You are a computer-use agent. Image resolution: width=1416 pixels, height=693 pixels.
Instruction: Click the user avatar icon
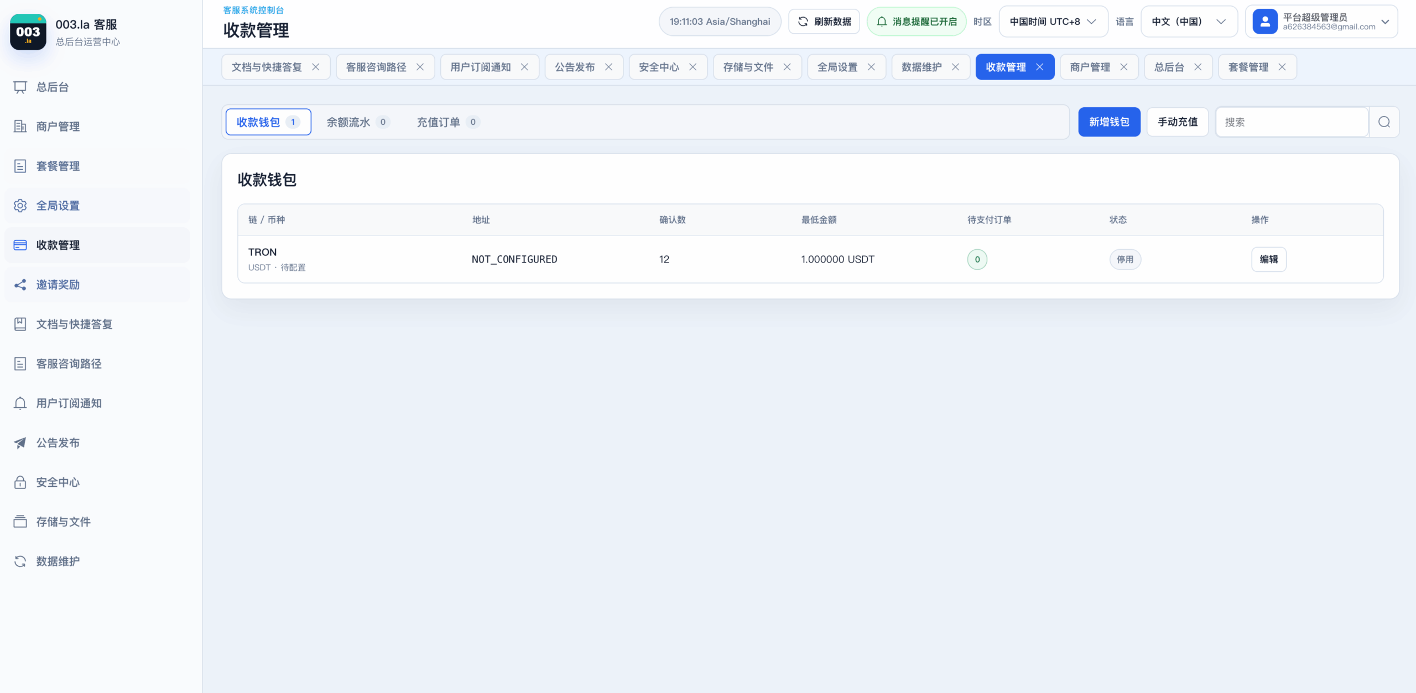[1264, 22]
